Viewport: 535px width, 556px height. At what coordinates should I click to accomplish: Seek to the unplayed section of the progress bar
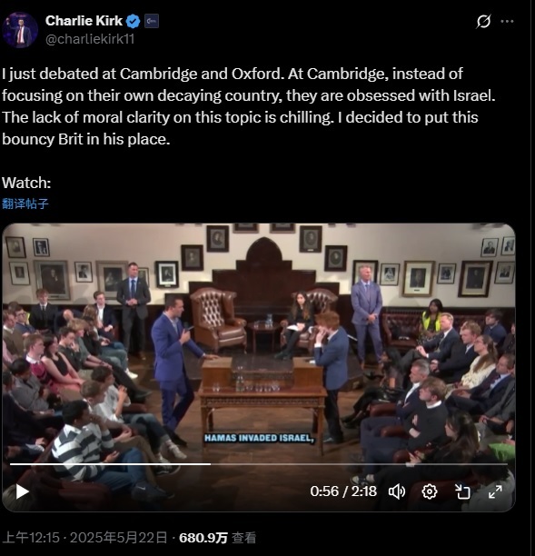pos(359,464)
